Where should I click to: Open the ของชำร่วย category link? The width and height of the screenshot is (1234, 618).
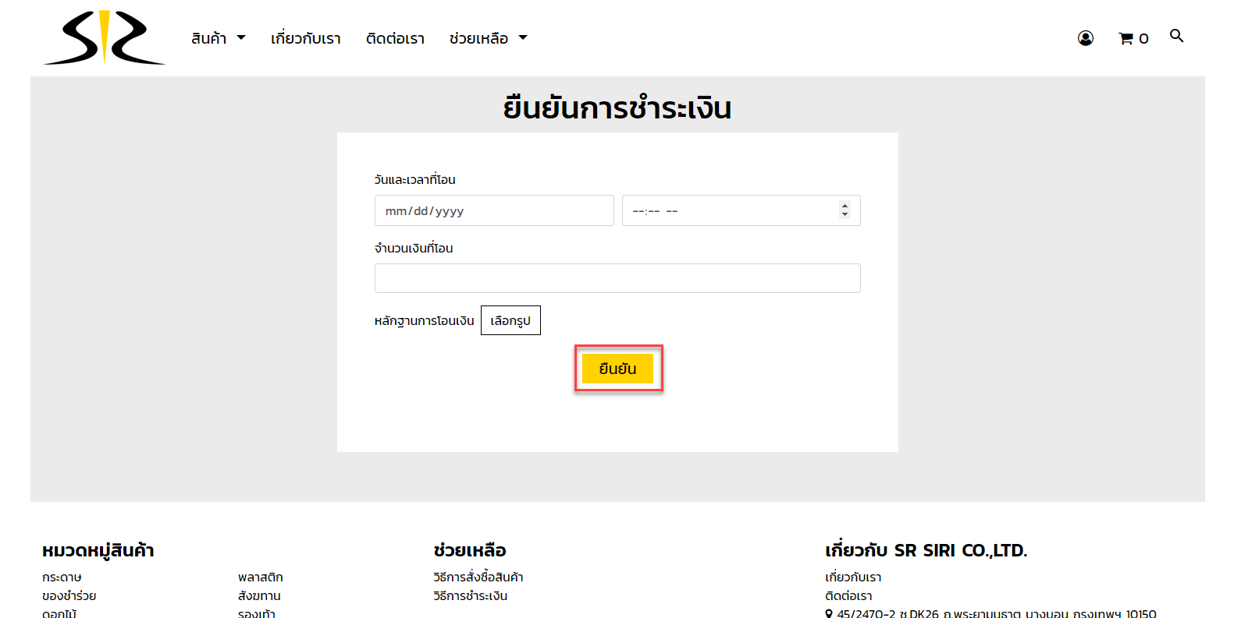[69, 596]
